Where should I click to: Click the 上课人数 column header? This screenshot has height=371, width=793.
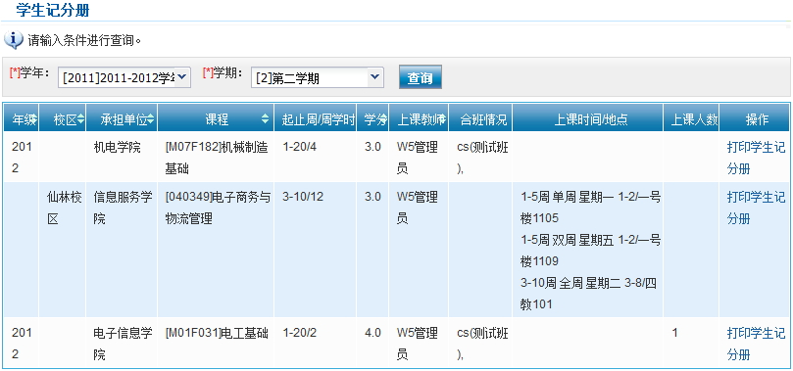click(691, 119)
